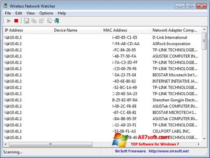Maximize the Wireless Network Watcher window

191,6
